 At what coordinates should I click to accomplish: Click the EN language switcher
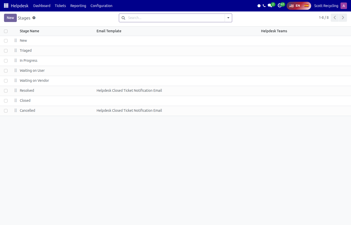299,6
